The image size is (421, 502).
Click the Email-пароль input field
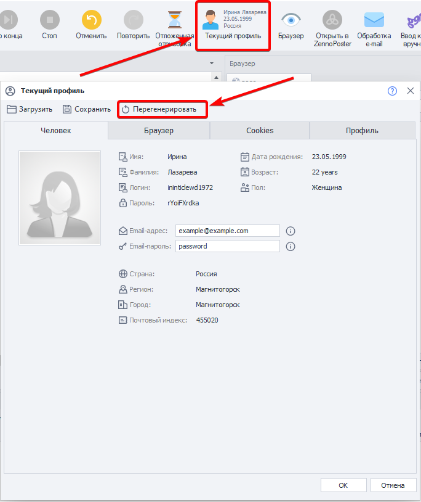point(227,246)
